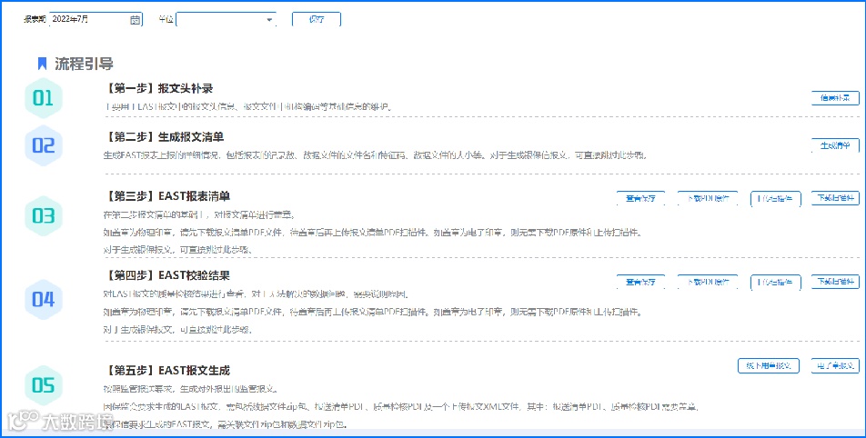Click the 生成清单 button in step two
This screenshot has width=866, height=438.
[x=836, y=145]
